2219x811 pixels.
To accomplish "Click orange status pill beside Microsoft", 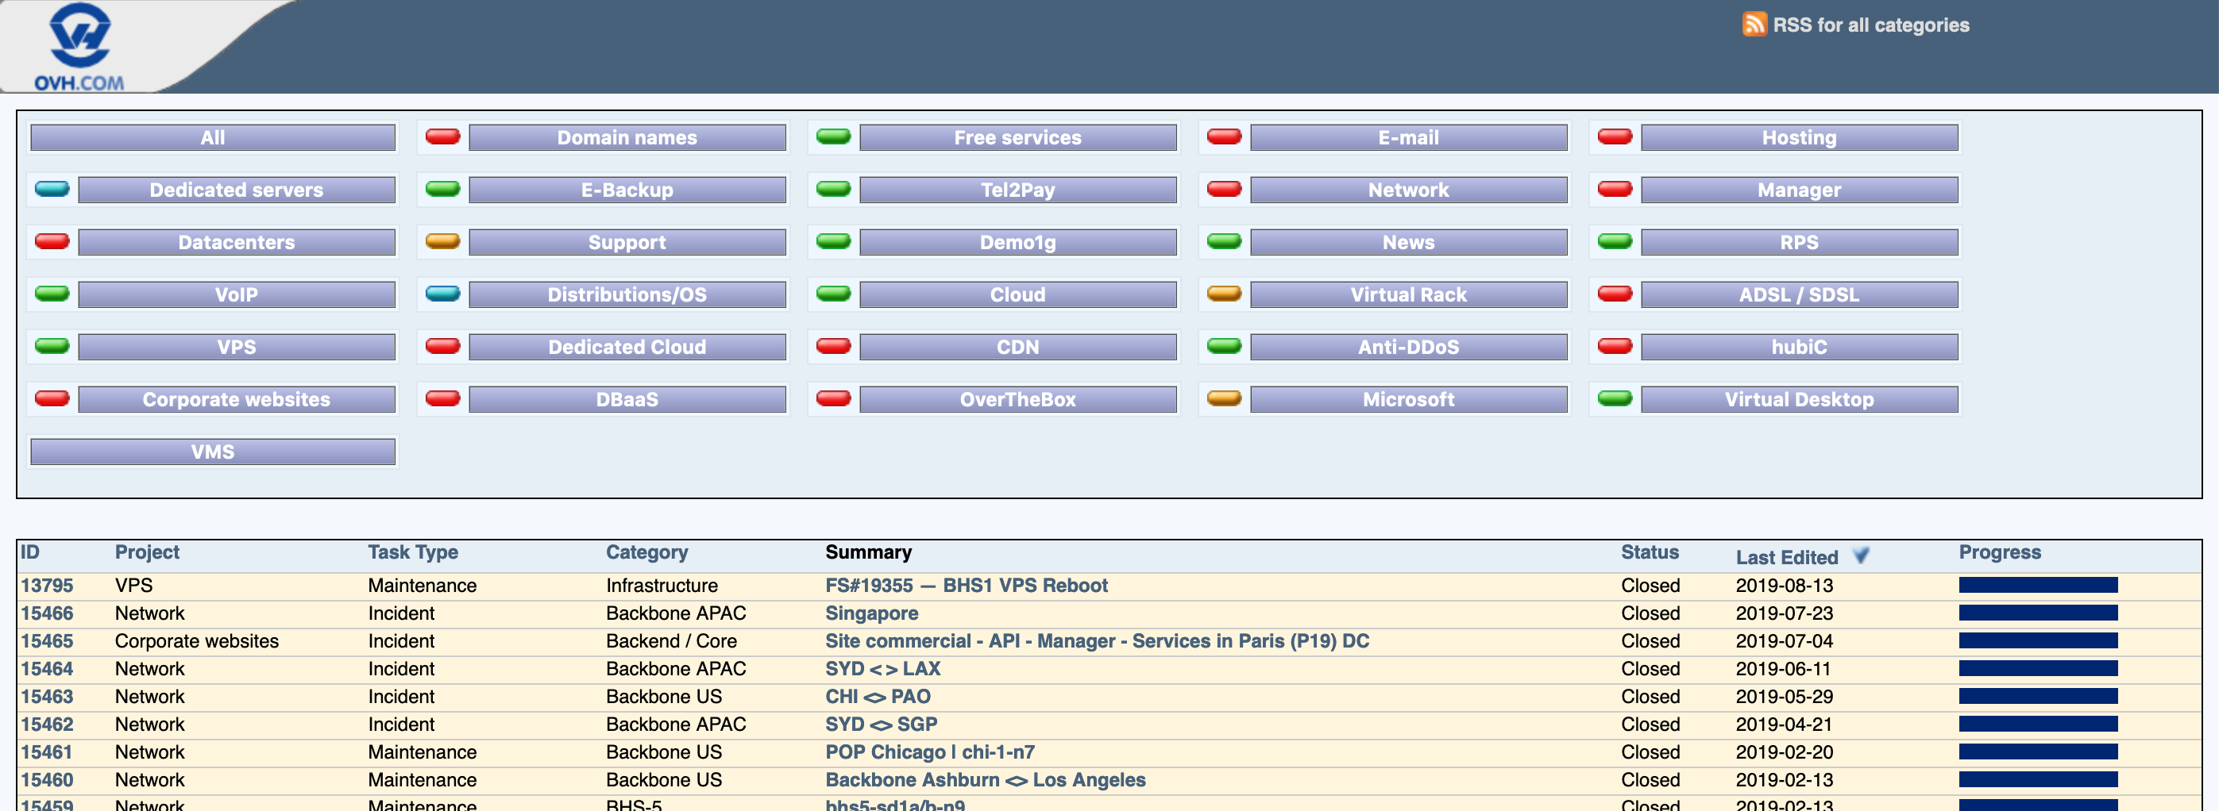I will (1223, 398).
